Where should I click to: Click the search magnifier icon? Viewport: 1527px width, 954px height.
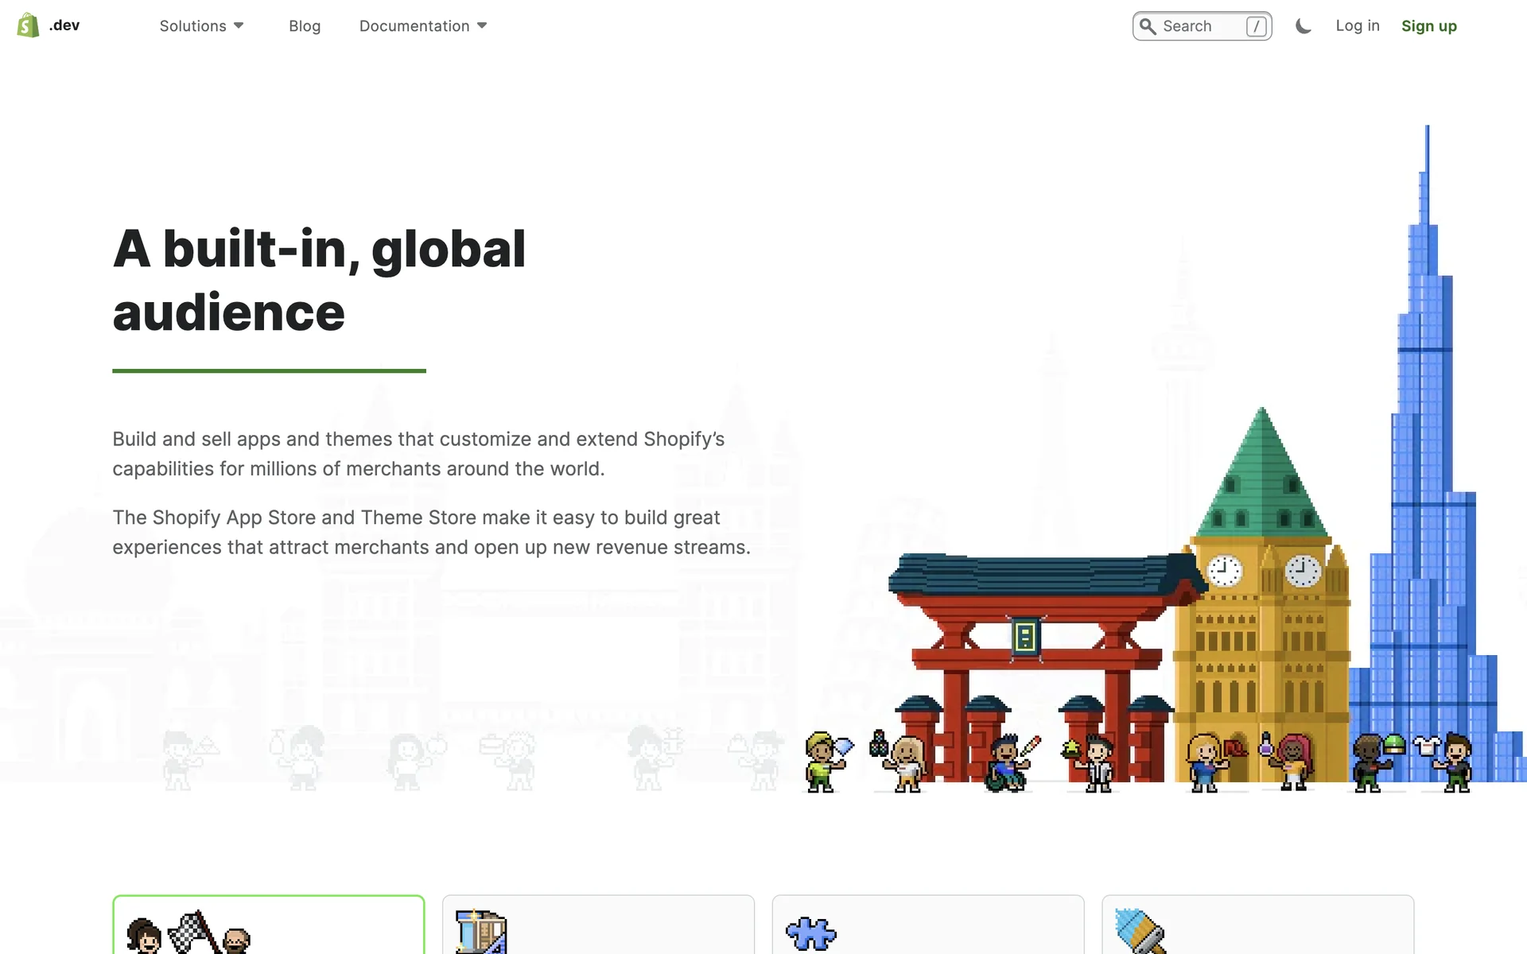click(x=1148, y=26)
